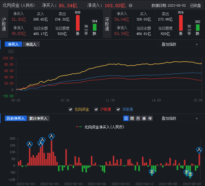
Task: Select the 累计净买入 tab
Action: (38, 119)
